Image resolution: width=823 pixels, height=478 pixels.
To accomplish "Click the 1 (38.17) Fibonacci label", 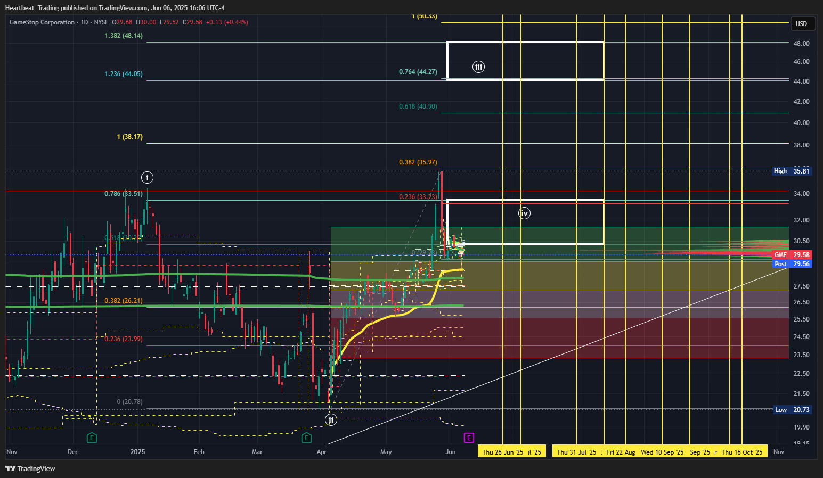I will [130, 137].
